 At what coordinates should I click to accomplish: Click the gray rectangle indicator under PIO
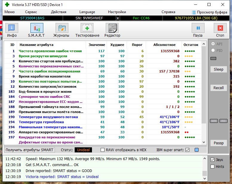213,58
